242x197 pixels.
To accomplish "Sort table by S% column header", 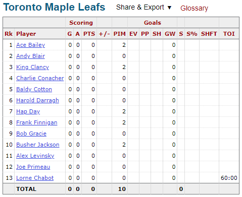I will (192, 34).
